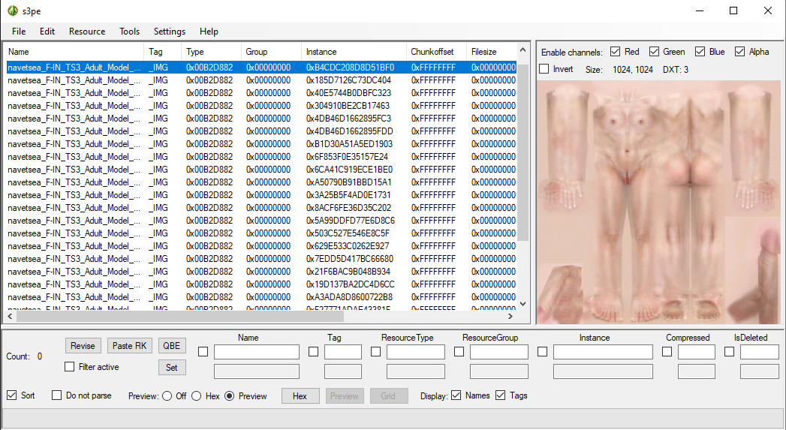Check the Compressed filter checkbox

[x=667, y=352]
